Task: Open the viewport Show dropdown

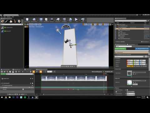Action: (40, 24)
